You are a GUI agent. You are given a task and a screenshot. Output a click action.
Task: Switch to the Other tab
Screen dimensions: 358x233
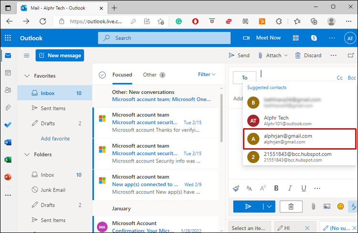pyautogui.click(x=154, y=75)
